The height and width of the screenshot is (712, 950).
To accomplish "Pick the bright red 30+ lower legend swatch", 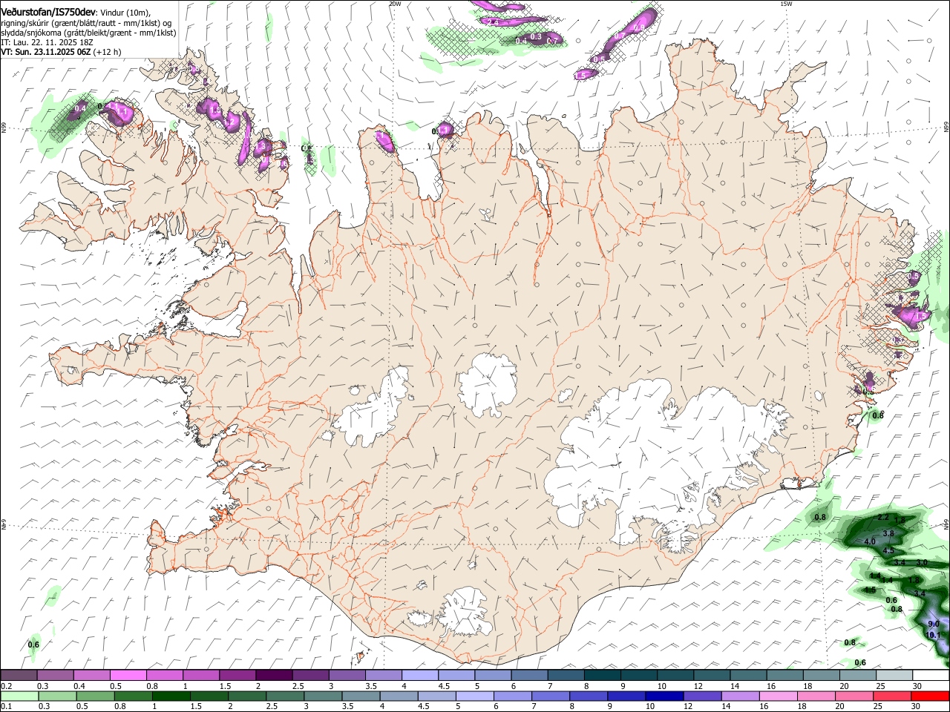I will pos(931,696).
